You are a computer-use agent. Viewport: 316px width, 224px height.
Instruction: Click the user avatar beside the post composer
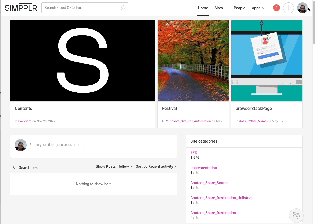[x=20, y=145]
